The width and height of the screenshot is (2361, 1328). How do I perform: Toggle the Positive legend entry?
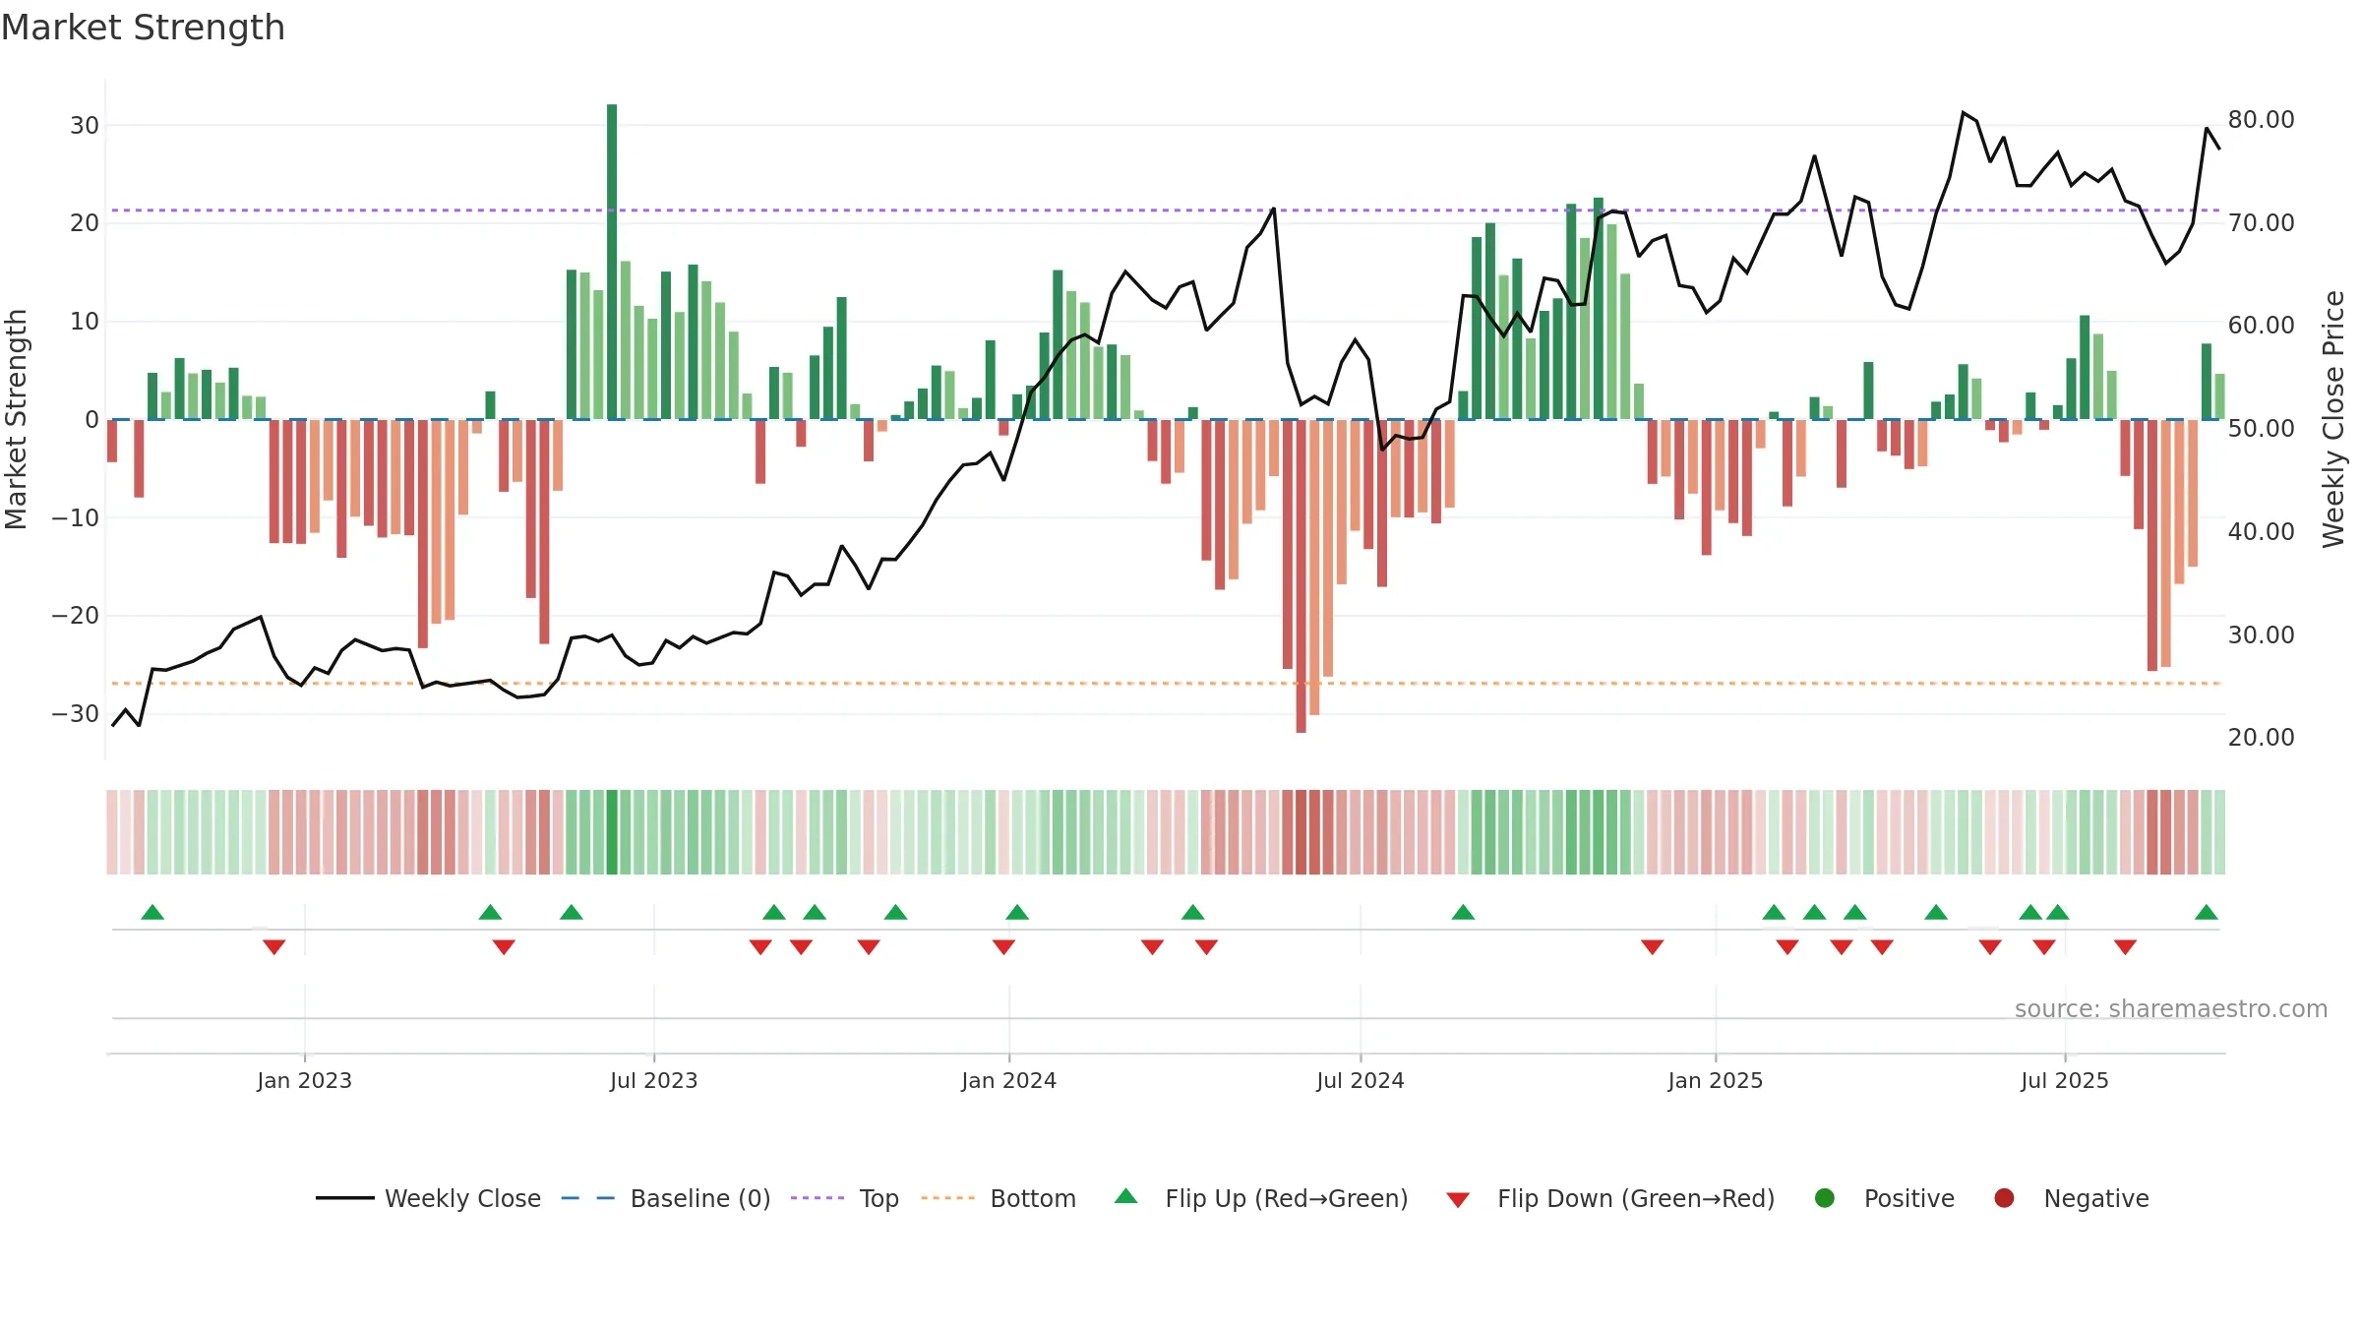[x=1884, y=1198]
